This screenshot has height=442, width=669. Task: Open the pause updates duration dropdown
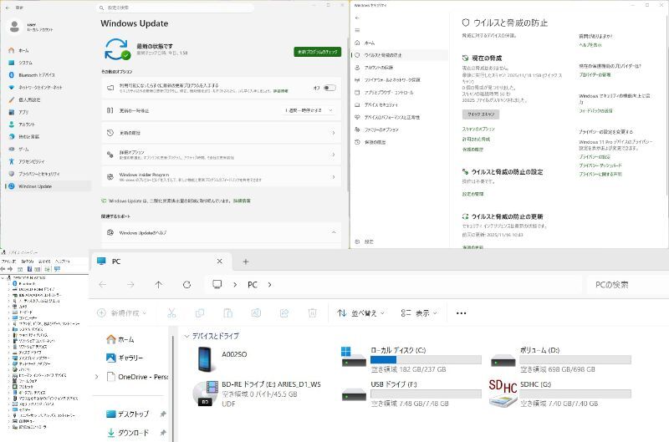(x=310, y=110)
